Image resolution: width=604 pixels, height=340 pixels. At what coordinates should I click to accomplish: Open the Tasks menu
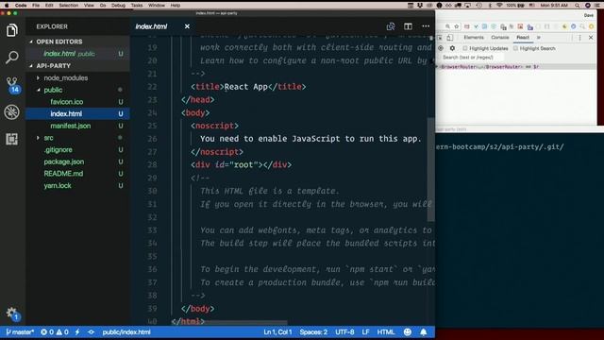pyautogui.click(x=136, y=6)
